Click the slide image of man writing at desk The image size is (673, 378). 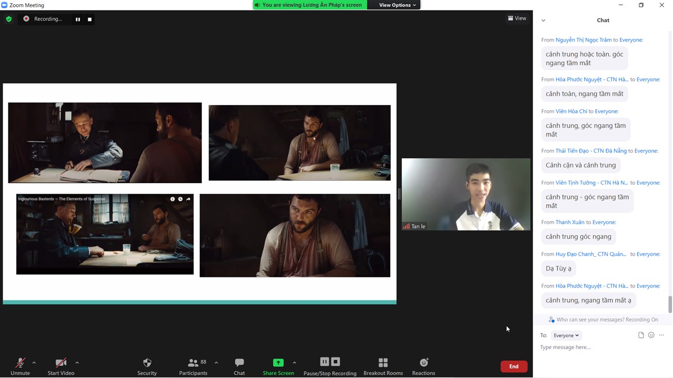[105, 143]
